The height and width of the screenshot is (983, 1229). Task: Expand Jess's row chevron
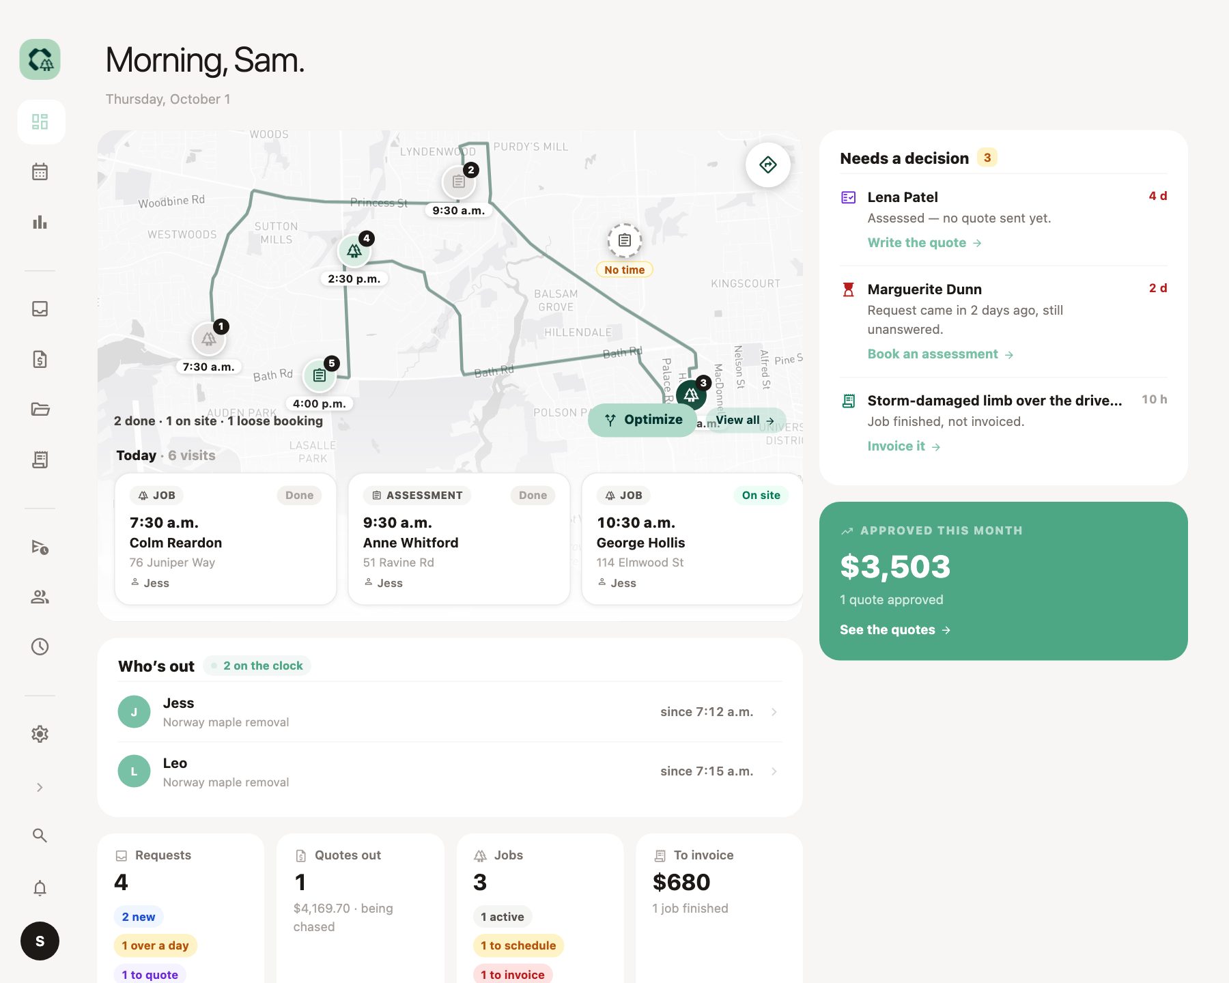774,711
